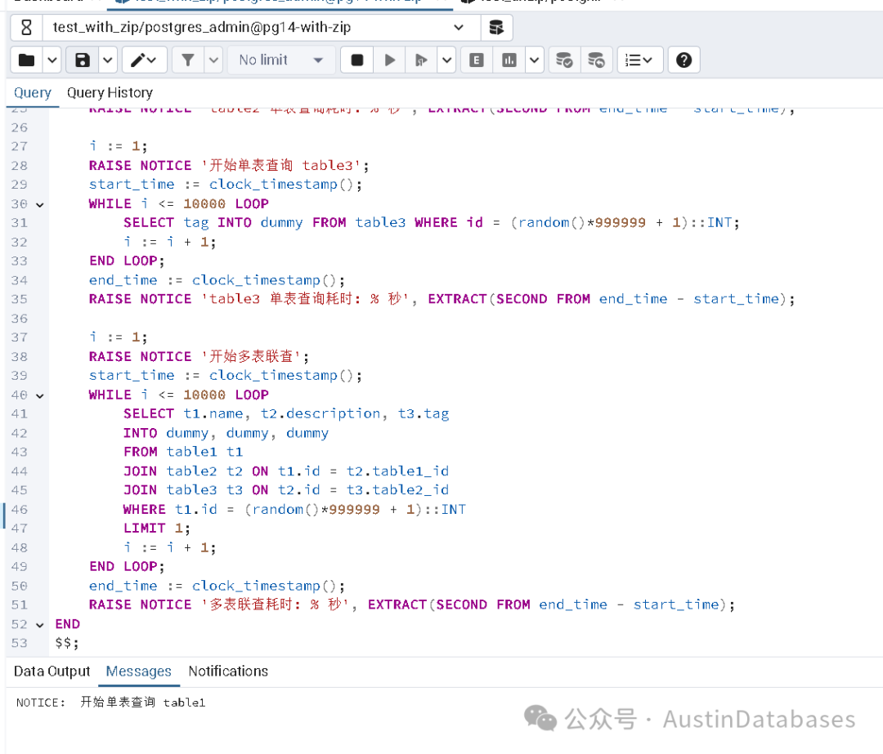883x754 pixels.
Task: Open the No limit rows dropdown
Action: tap(281, 60)
